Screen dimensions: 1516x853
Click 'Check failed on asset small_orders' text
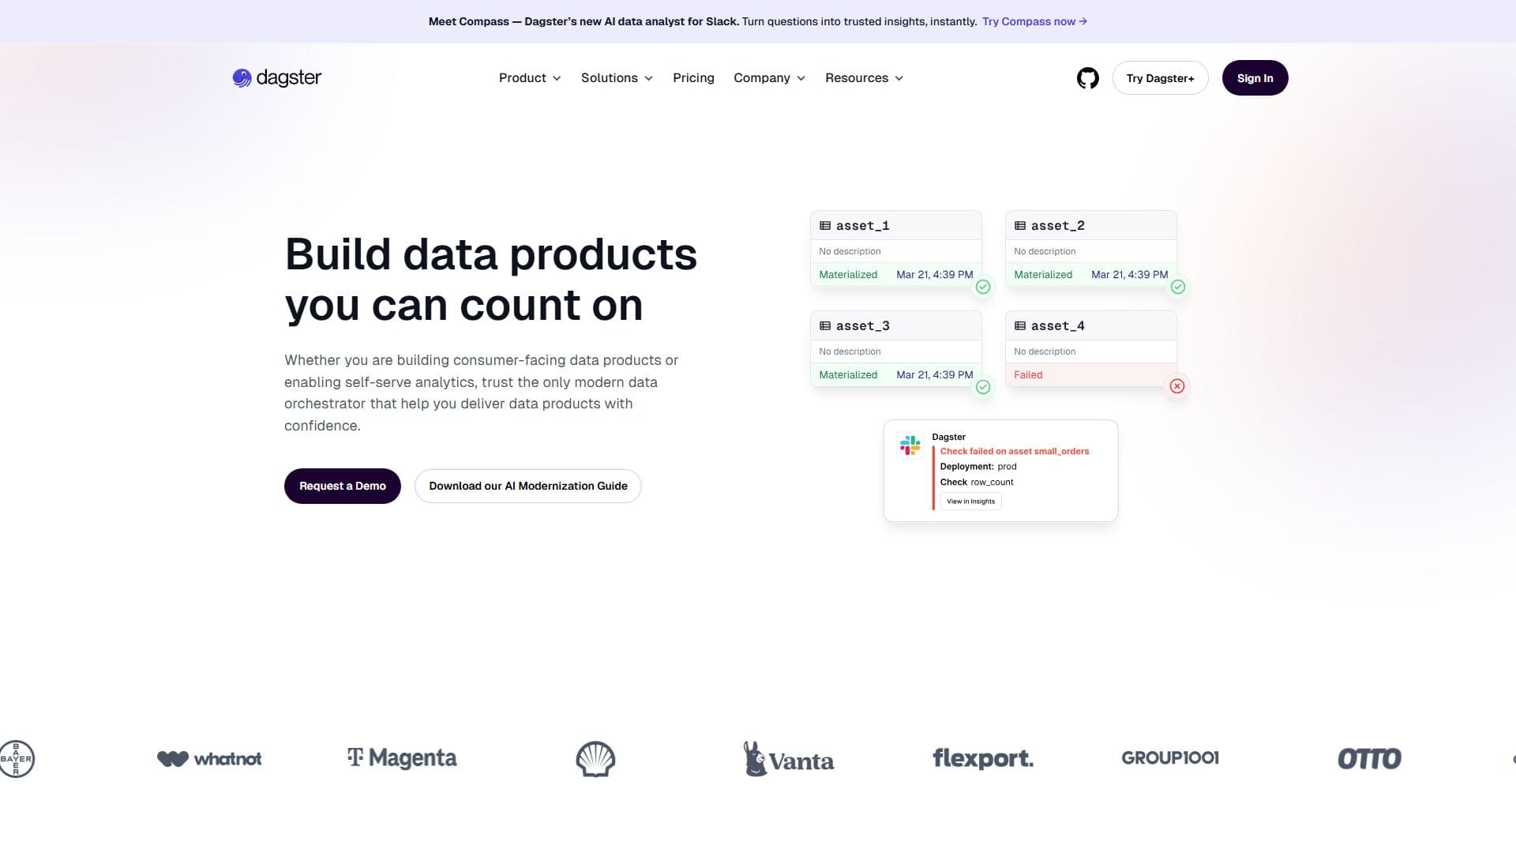(x=1015, y=451)
